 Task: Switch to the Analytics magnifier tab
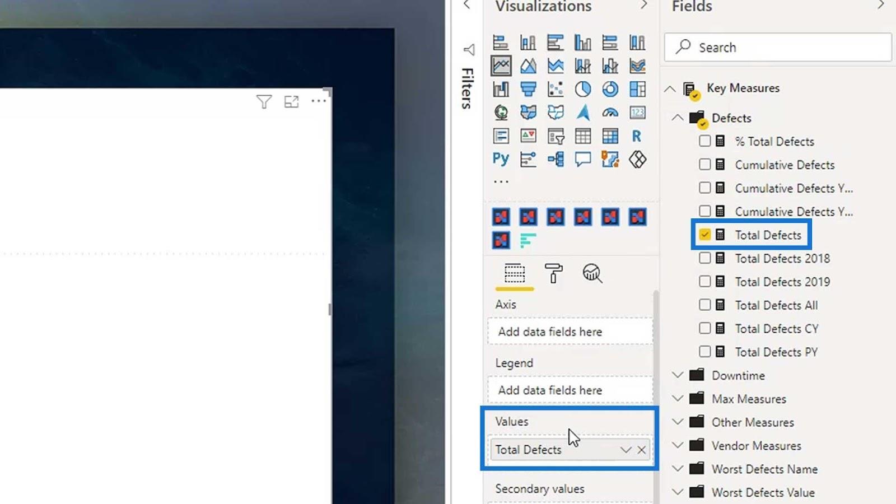[x=592, y=273]
